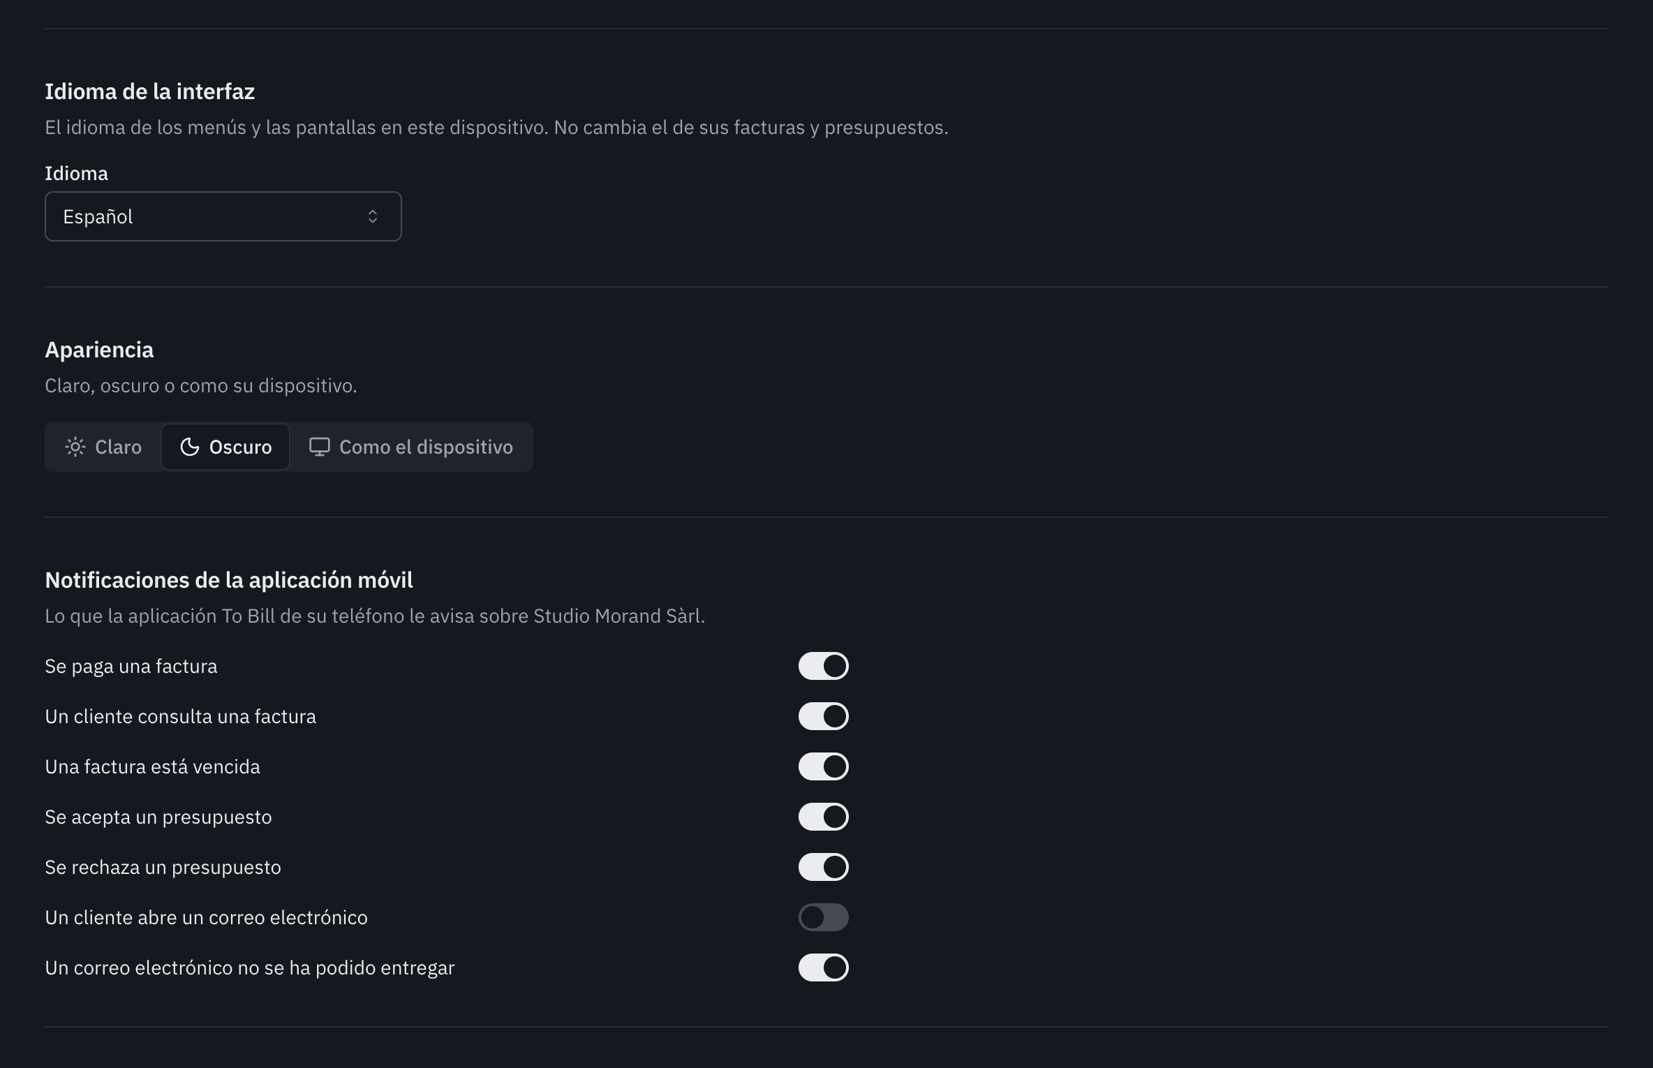1653x1068 pixels.
Task: Select the Claro appearance option
Action: [x=103, y=447]
